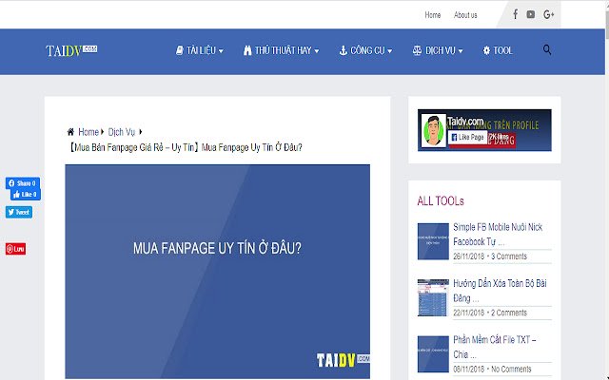Click the date 26/11/2018
This screenshot has height=380, width=609.
click(x=468, y=256)
